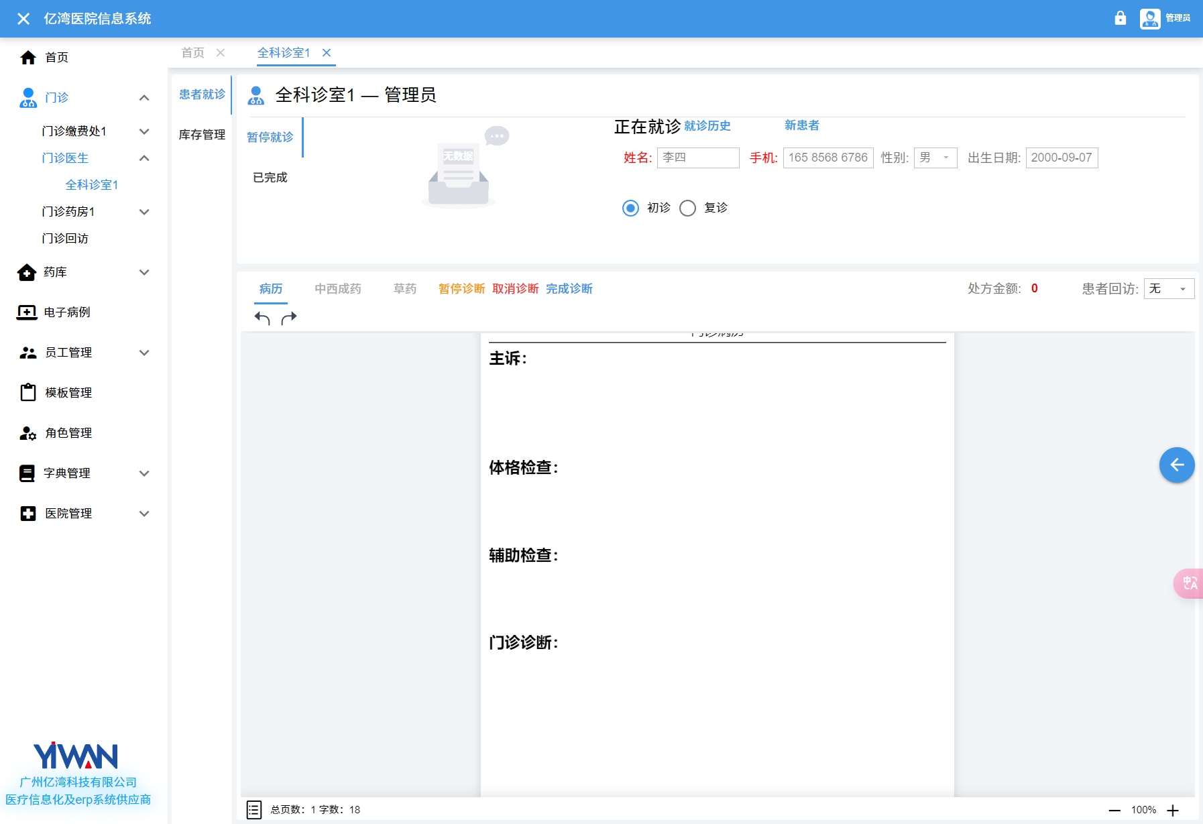This screenshot has width=1203, height=824.
Task: Collapse 门诊医生 submenu
Action: pos(144,158)
